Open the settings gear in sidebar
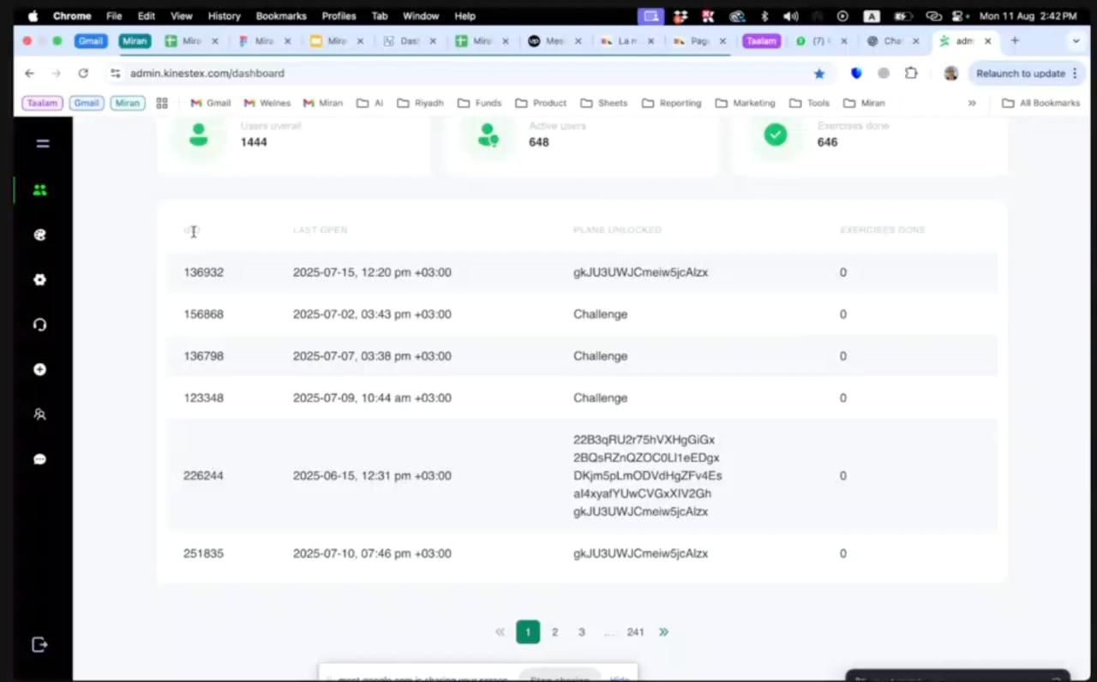 pos(39,280)
